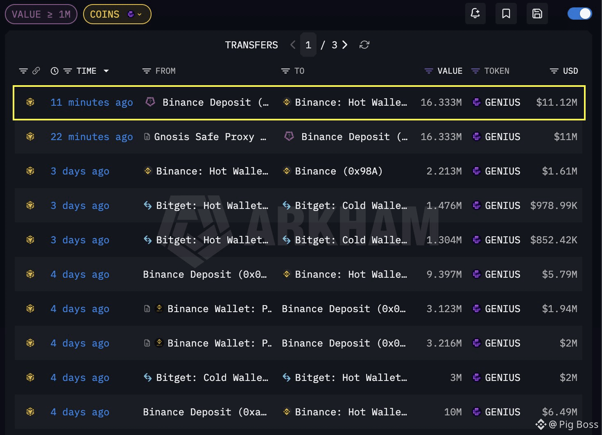Screen dimensions: 602x435
Task: Open the 3 days ago link in the $1.61M row
Action: click(x=80, y=171)
